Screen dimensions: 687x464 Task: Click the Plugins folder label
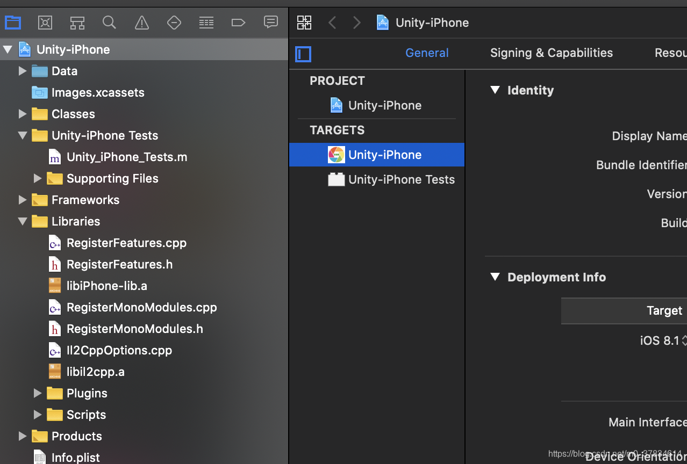point(87,393)
